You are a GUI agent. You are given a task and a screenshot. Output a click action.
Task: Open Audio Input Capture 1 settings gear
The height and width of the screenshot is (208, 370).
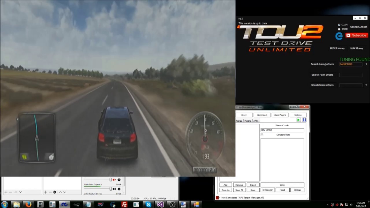point(119,189)
